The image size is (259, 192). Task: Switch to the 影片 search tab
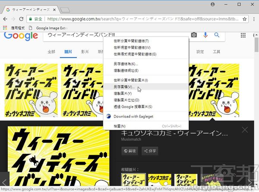[85, 52]
